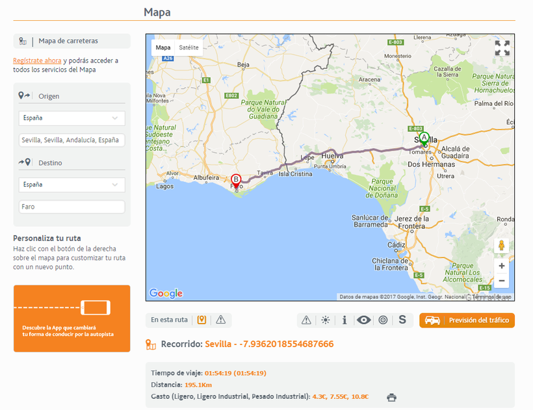Click the Faro destination input field
This screenshot has width=533, height=410.
click(x=71, y=207)
